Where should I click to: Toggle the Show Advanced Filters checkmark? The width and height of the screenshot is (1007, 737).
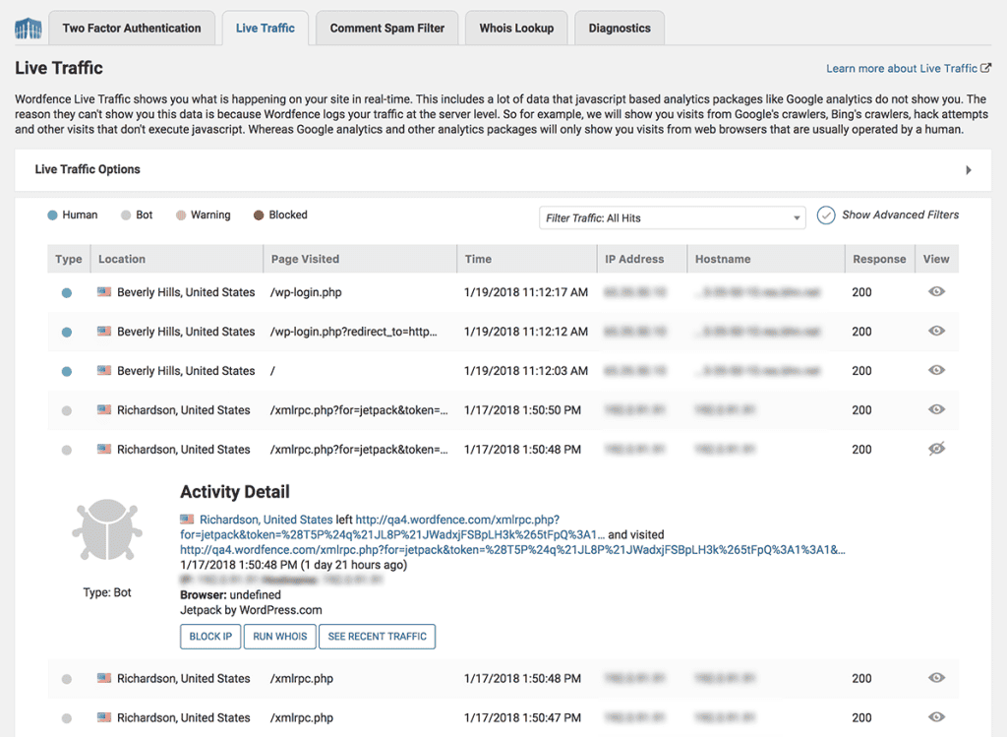(x=826, y=215)
